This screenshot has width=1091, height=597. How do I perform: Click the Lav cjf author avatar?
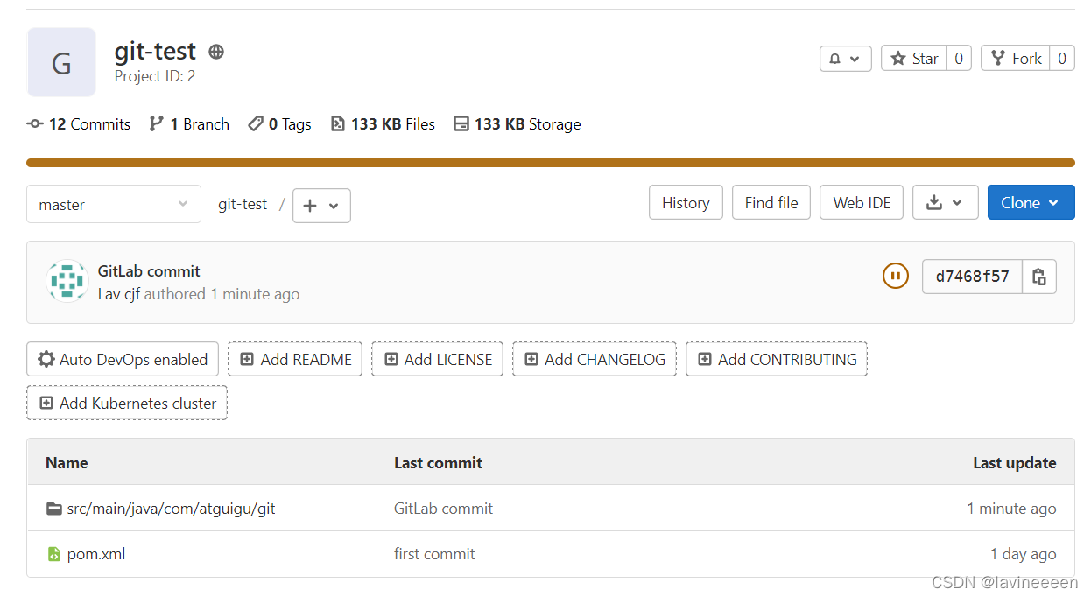[x=67, y=281]
